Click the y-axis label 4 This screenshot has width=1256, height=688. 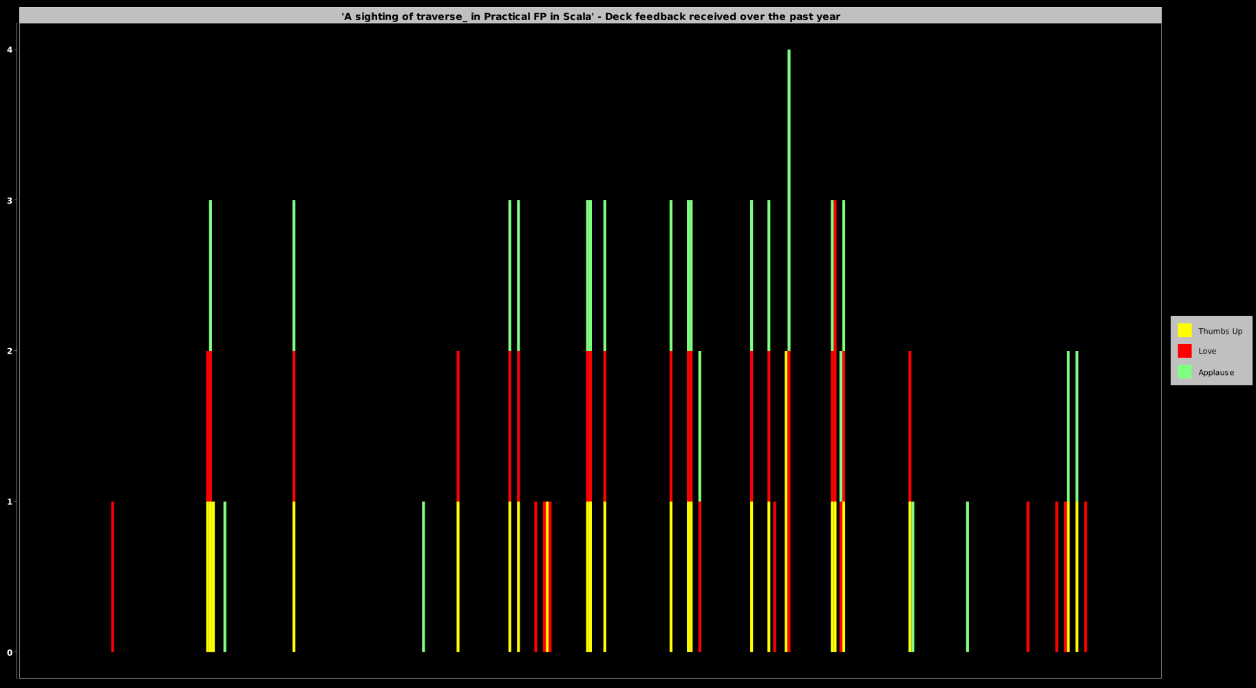click(x=10, y=50)
